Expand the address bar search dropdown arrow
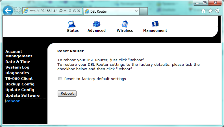 [65, 11]
